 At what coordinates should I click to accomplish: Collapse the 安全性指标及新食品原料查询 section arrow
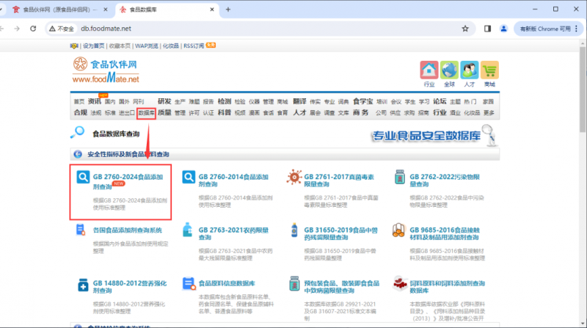(x=76, y=154)
